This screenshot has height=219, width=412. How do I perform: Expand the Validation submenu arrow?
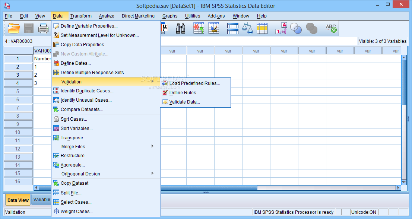[152, 82]
